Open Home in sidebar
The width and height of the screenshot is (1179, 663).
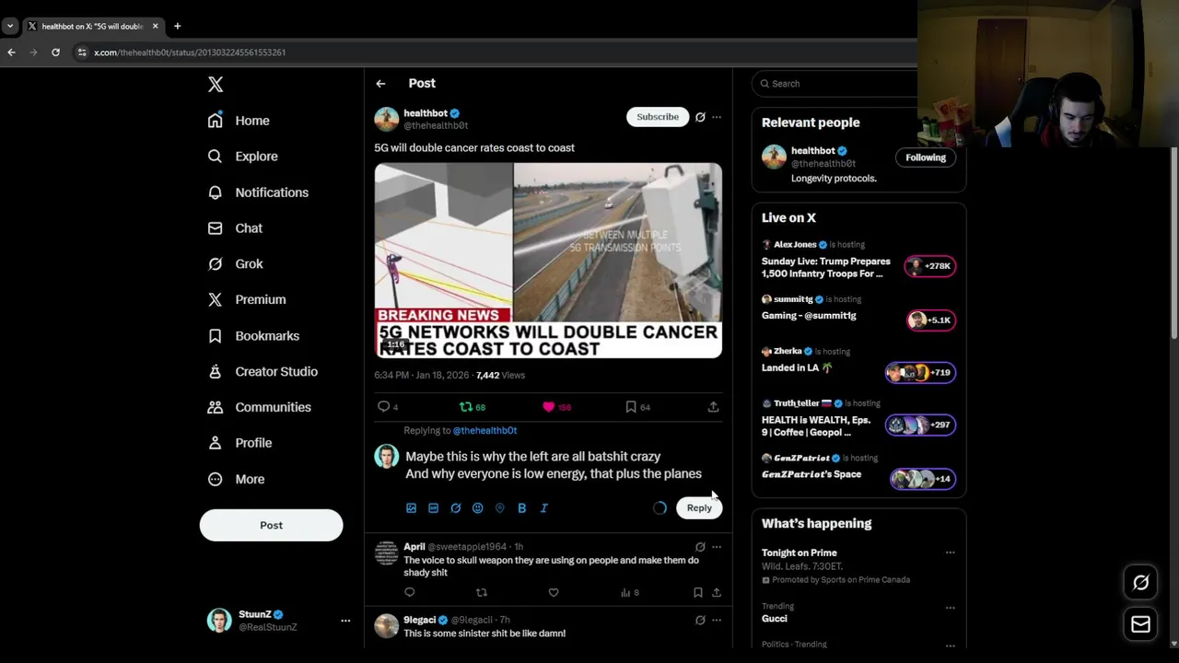[x=239, y=121]
